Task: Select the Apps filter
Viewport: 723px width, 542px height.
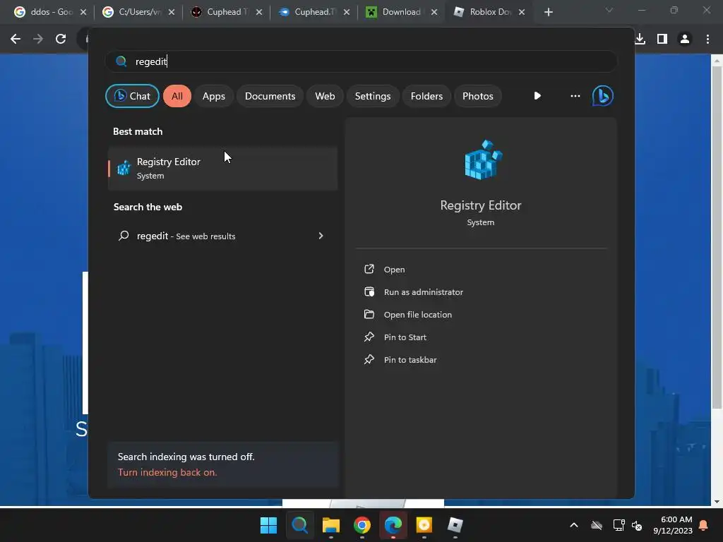Action: [213, 96]
